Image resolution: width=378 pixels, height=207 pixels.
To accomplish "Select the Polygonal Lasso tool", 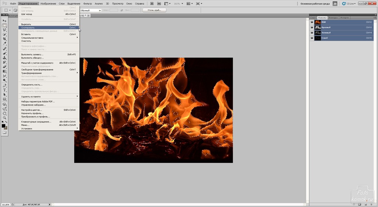I will [x=4, y=30].
